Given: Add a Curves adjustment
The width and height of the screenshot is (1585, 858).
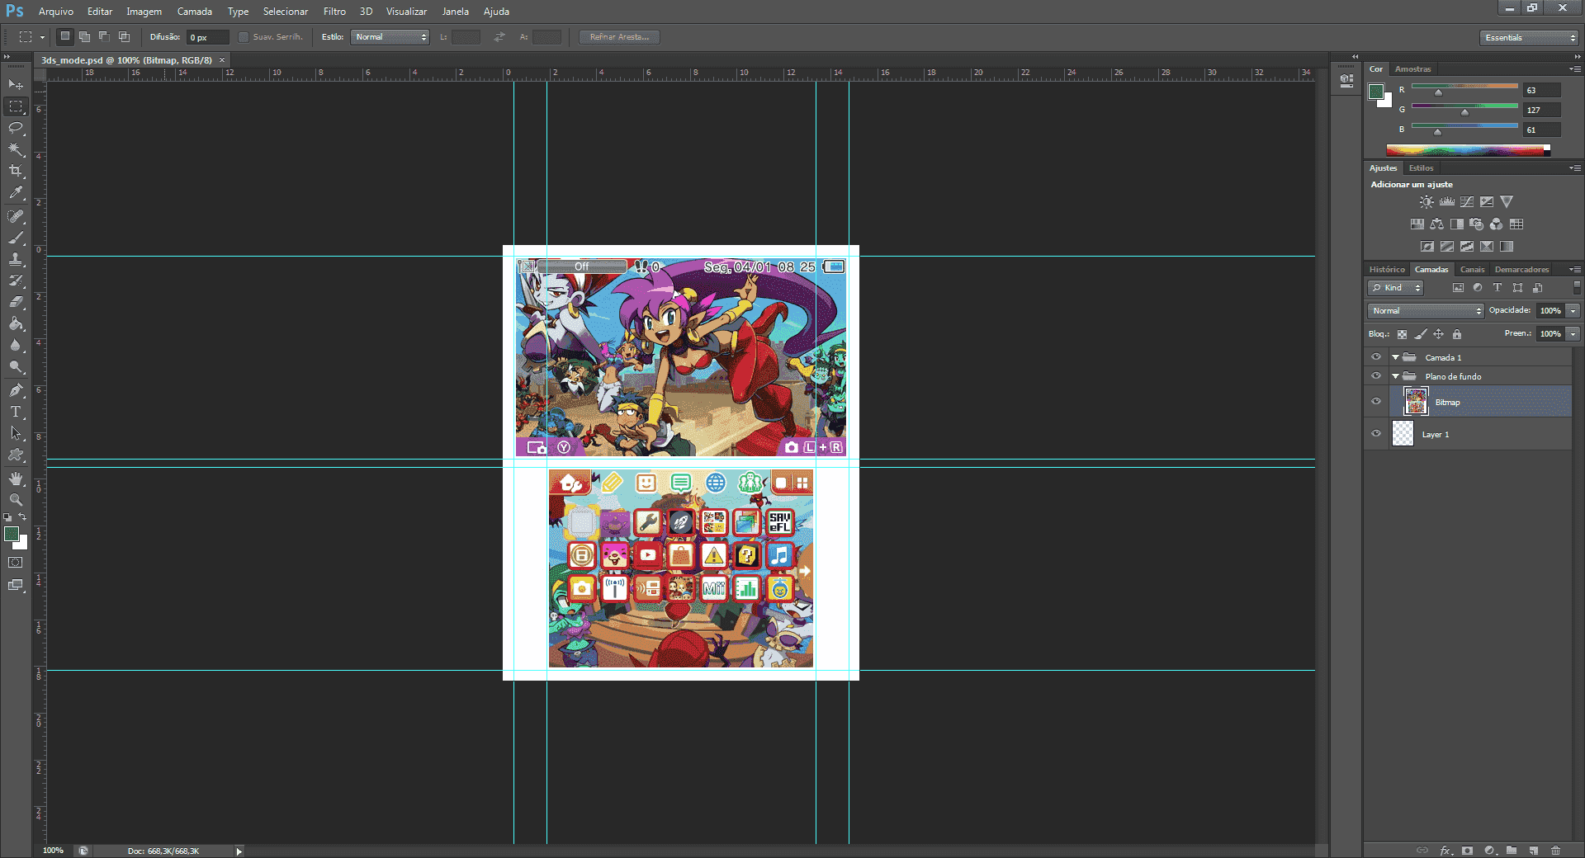Looking at the screenshot, I should click(1467, 201).
